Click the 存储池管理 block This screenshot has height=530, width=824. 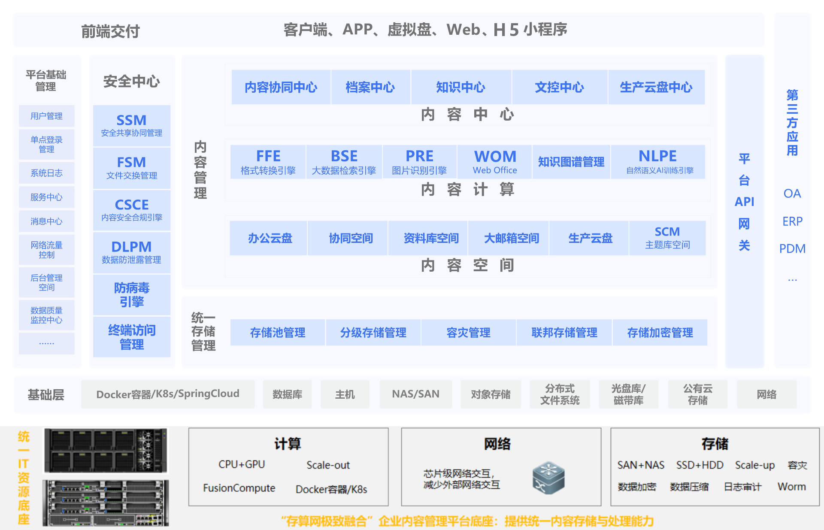click(x=277, y=332)
